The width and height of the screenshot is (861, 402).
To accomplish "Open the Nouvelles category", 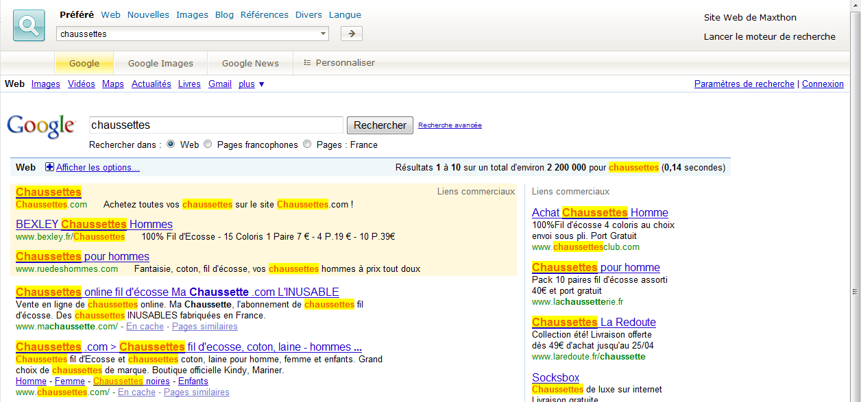I will [x=148, y=14].
